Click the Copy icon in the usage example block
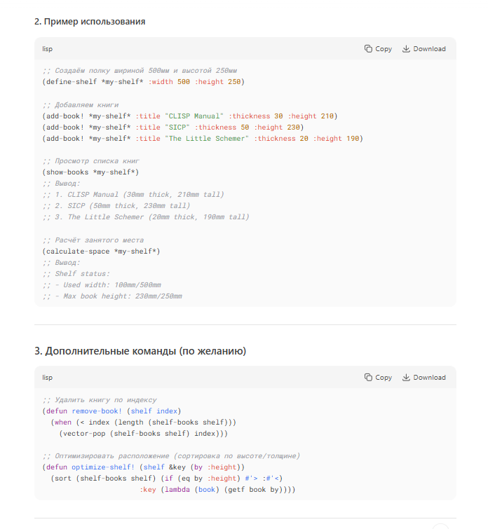The width and height of the screenshot is (488, 529). (x=369, y=49)
